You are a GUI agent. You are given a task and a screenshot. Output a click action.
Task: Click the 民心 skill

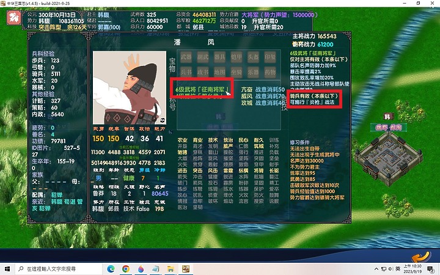click(x=243, y=140)
